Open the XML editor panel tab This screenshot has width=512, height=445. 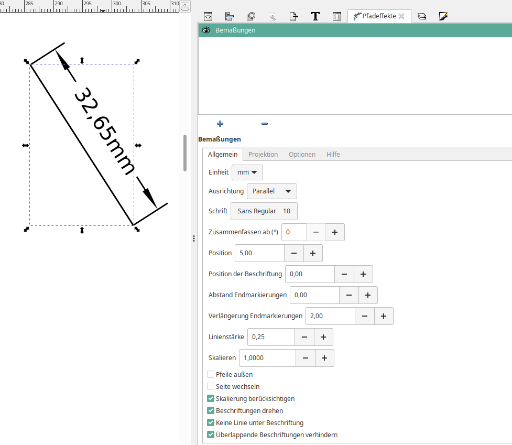click(208, 16)
